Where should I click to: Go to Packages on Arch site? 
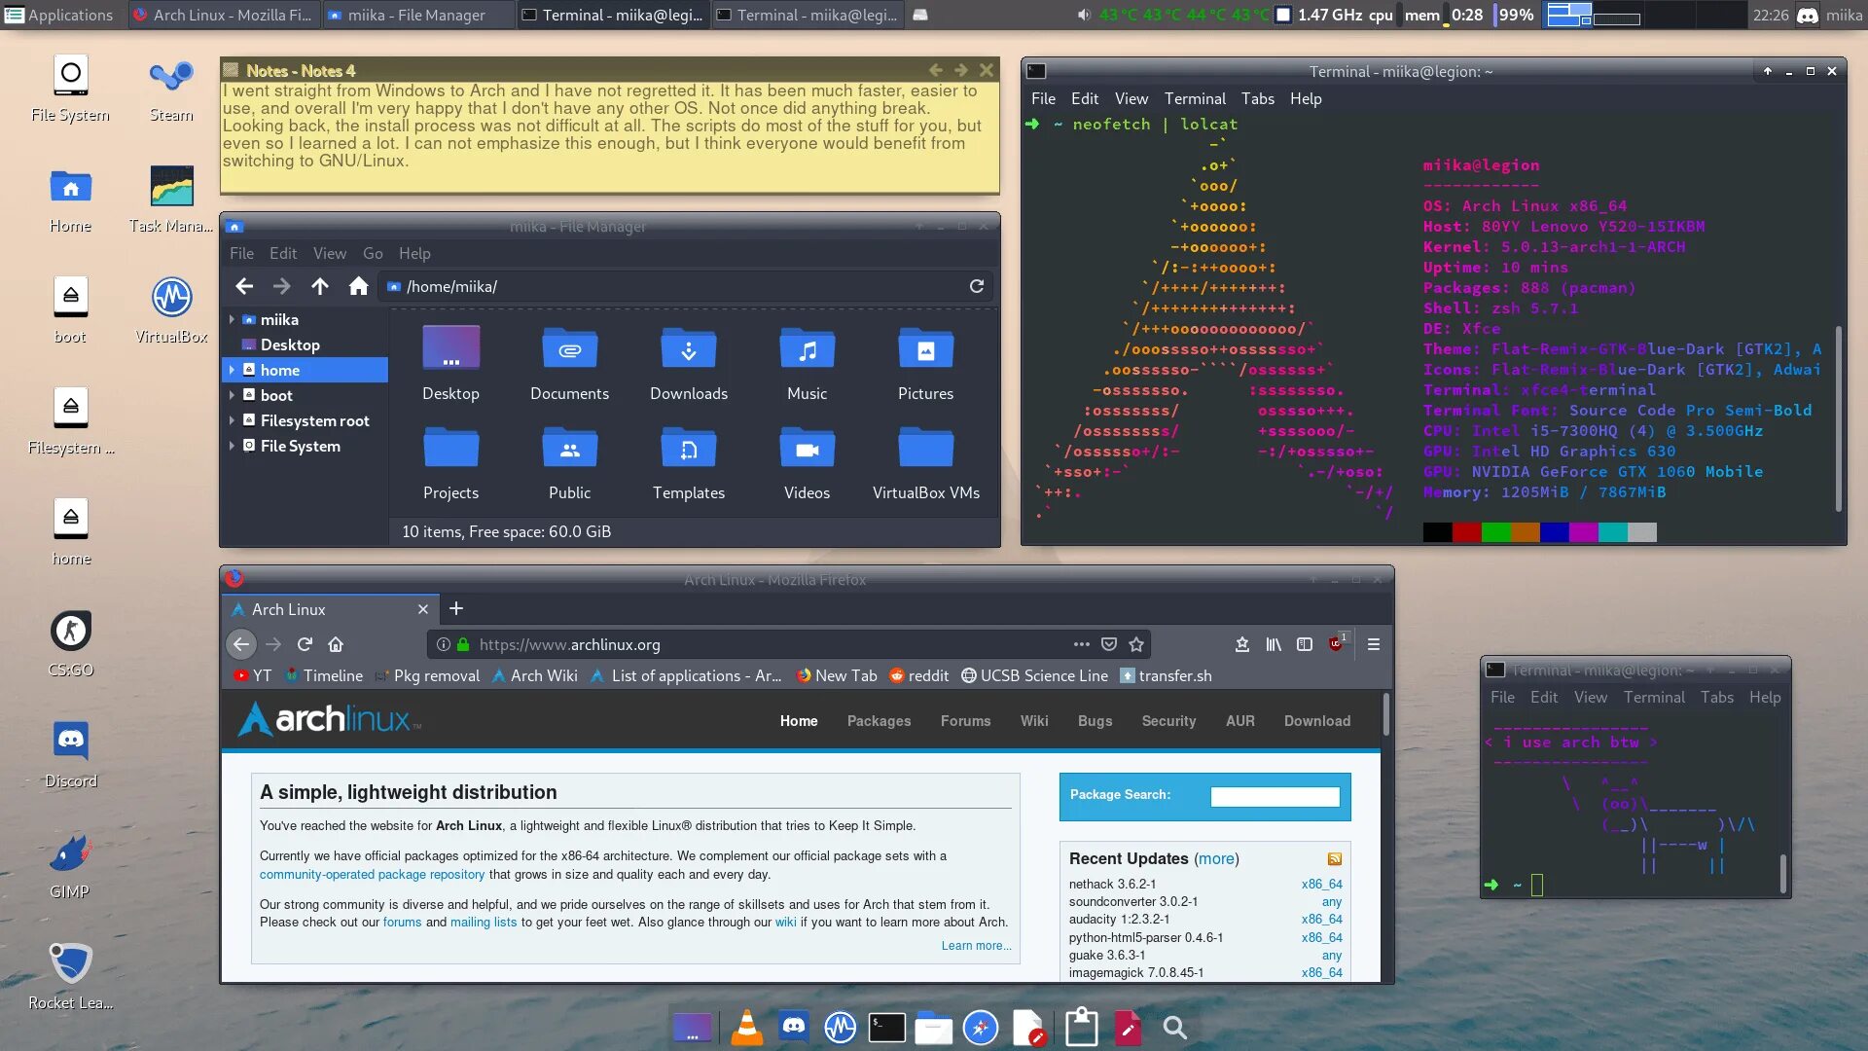coord(879,721)
